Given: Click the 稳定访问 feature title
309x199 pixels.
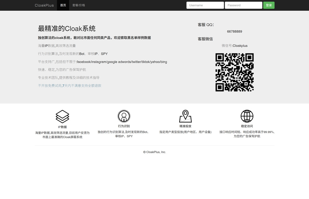Looking at the screenshot, I should 247,126.
